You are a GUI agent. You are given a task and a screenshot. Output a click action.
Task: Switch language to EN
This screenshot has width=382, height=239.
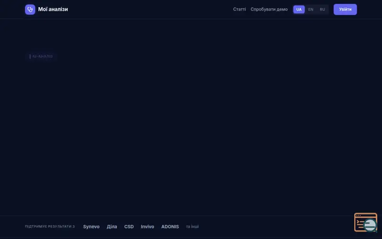pos(311,10)
